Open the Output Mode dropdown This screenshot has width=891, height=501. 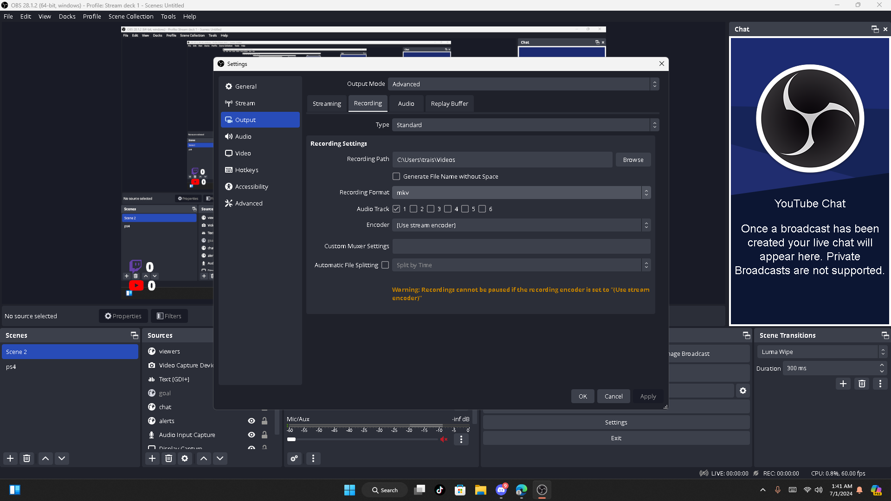[x=523, y=84]
